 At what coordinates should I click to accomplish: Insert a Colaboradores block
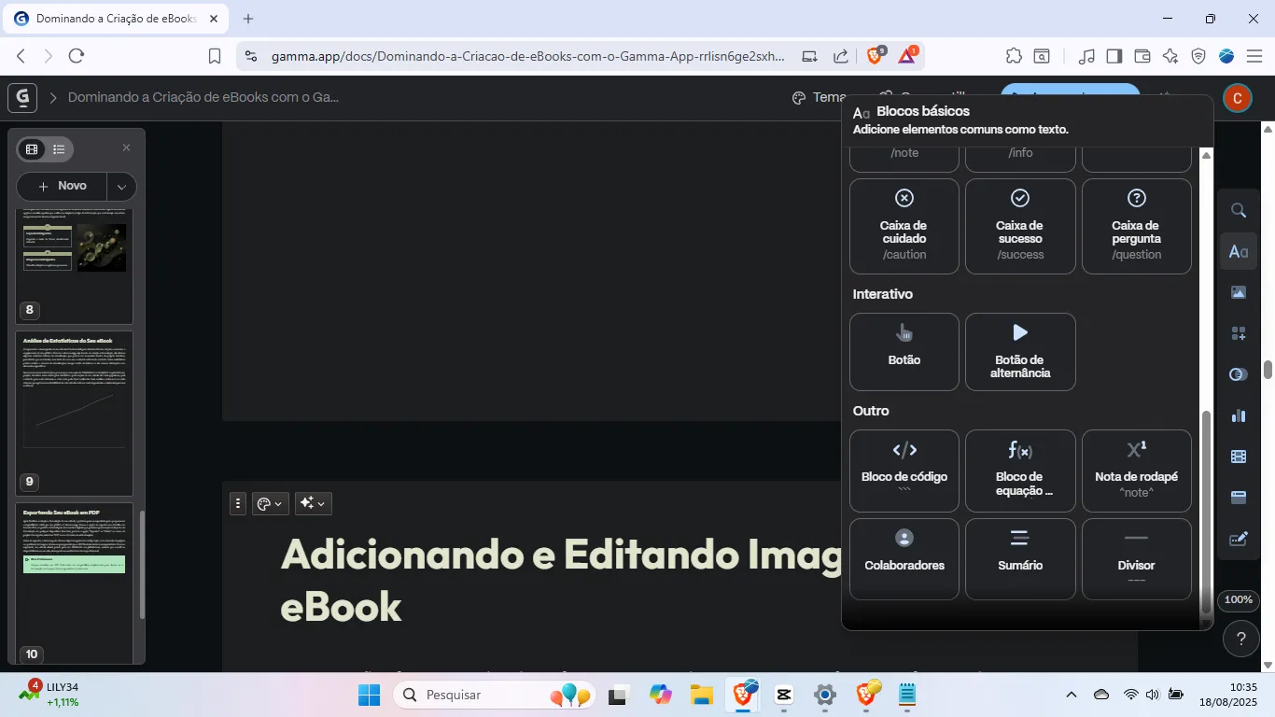904,558
